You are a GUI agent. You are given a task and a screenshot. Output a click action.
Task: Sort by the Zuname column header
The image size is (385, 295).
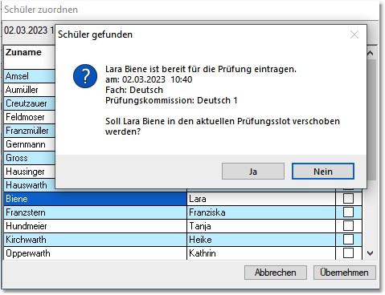(30, 57)
